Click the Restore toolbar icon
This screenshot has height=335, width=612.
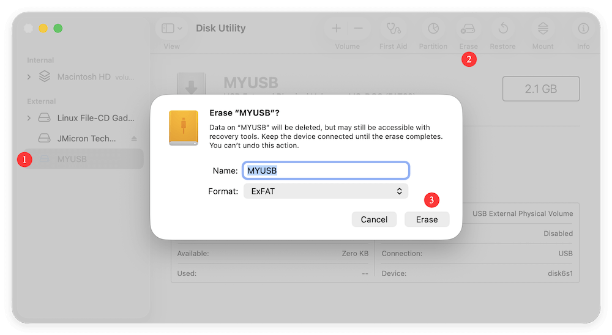503,29
